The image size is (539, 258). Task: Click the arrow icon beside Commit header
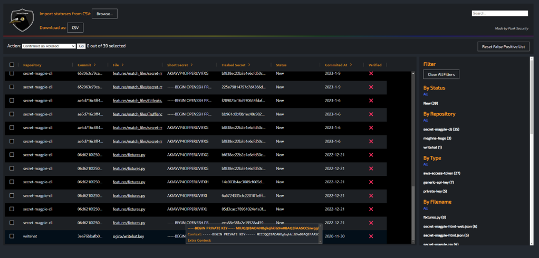[94, 64]
